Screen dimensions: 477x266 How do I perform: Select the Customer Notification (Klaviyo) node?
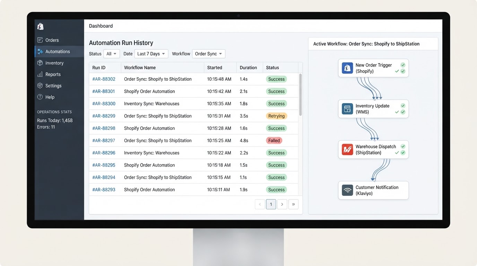[373, 190]
